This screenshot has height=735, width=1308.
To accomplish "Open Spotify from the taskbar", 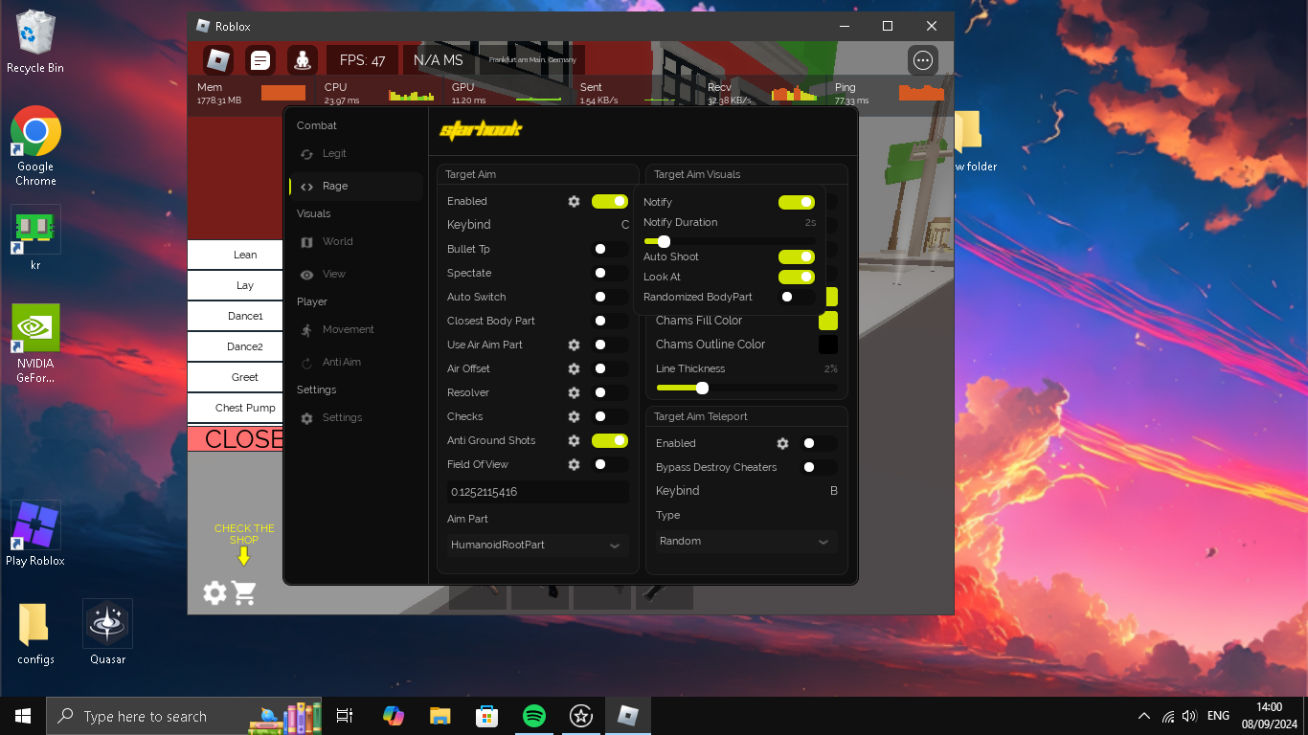I will pyautogui.click(x=534, y=716).
